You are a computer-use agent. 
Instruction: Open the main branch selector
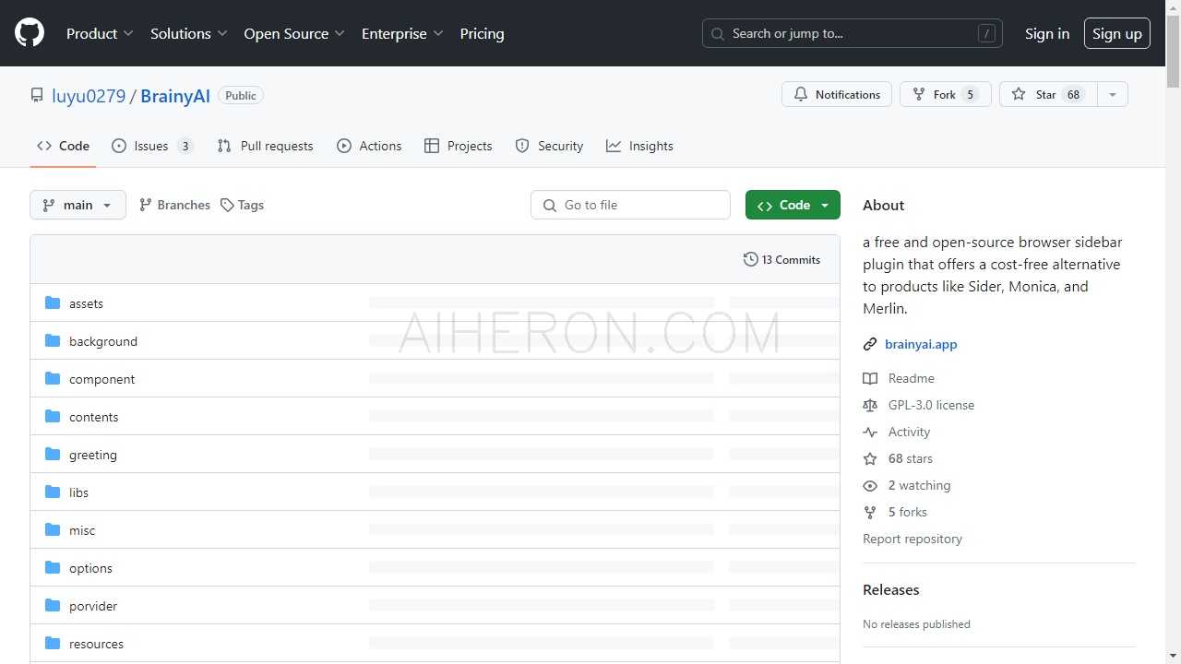(78, 205)
